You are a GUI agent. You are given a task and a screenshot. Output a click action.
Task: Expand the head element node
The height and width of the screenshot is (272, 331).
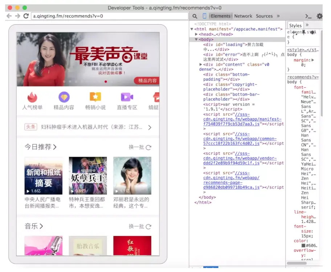[197, 34]
